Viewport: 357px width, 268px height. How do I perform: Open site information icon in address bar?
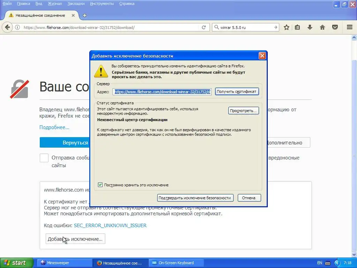(x=17, y=27)
